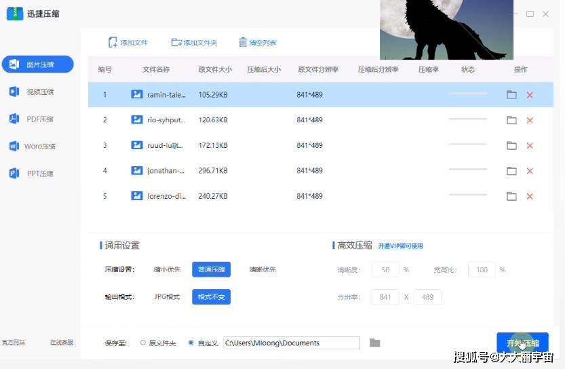Click resolution width field showing 841
Screen dimensions: 565x369
[x=385, y=297]
